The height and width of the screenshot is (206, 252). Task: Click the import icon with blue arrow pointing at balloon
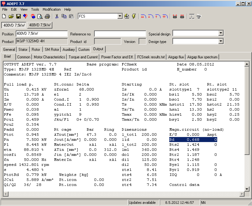[x=25, y=16]
